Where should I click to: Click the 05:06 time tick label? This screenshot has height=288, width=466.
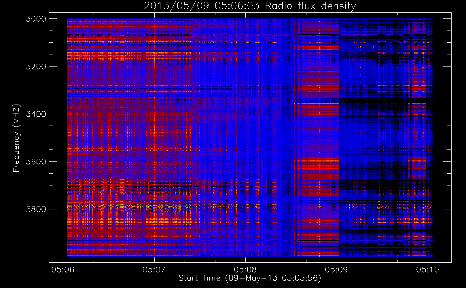(x=63, y=270)
